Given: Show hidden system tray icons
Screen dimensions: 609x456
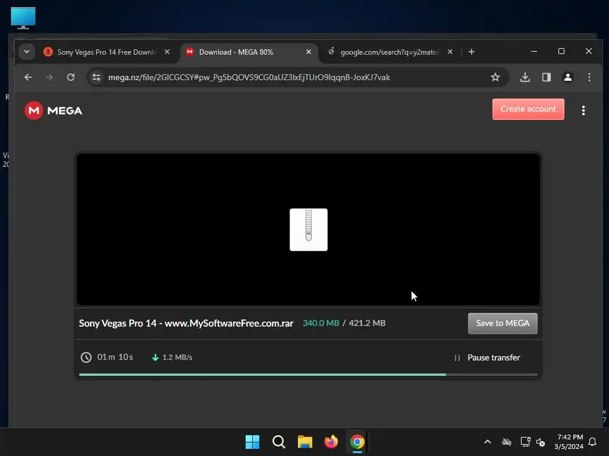Looking at the screenshot, I should (x=488, y=442).
